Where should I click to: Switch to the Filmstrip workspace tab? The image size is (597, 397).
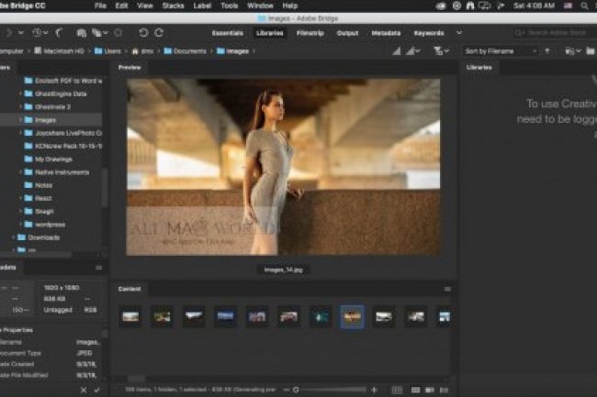[309, 33]
